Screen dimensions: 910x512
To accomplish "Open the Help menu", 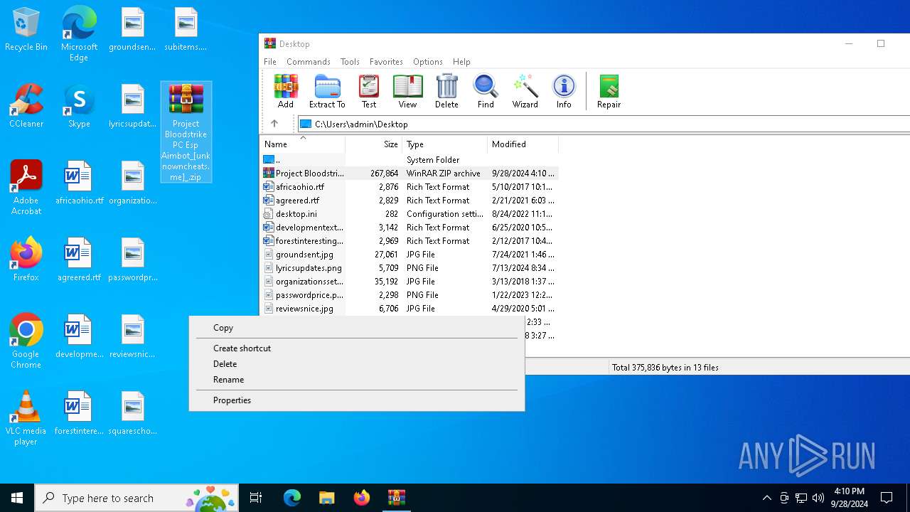I will 461,62.
